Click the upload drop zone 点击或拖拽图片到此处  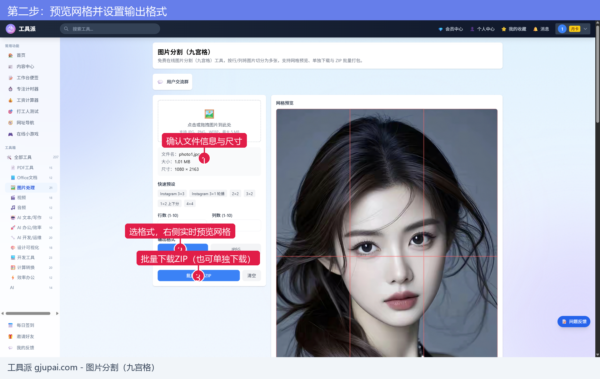coord(209,121)
